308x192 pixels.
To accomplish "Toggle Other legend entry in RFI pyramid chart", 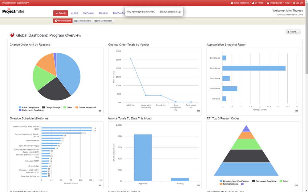I will pos(284,181).
